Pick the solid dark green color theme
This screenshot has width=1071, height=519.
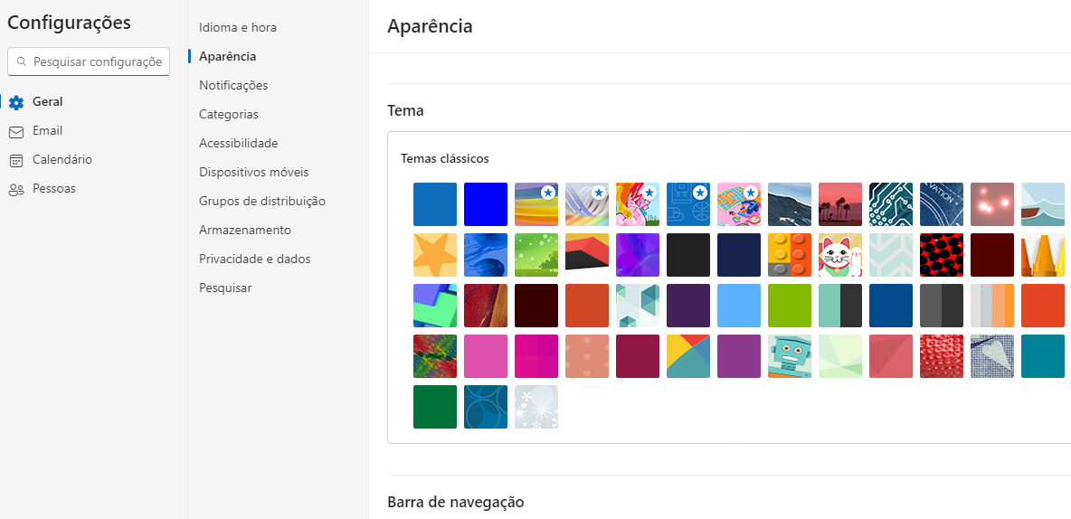[435, 407]
